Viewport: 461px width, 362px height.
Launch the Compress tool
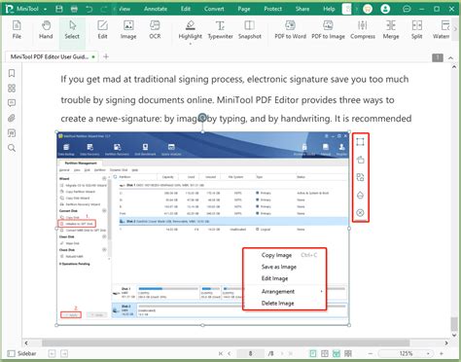[x=363, y=29]
